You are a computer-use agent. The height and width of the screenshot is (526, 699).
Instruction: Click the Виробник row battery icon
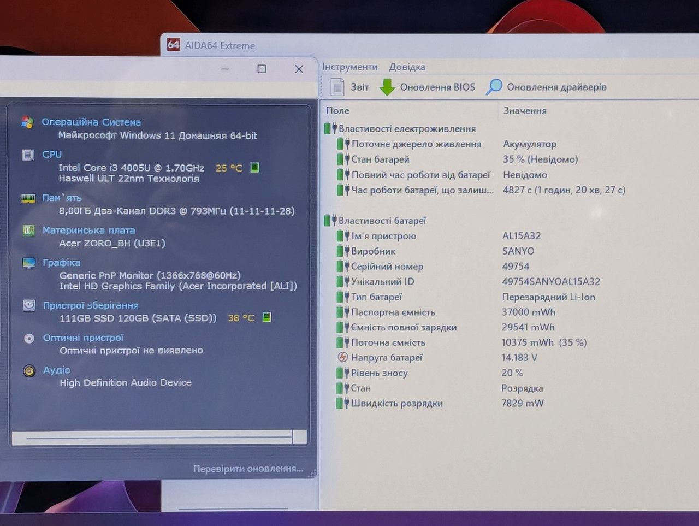(343, 251)
